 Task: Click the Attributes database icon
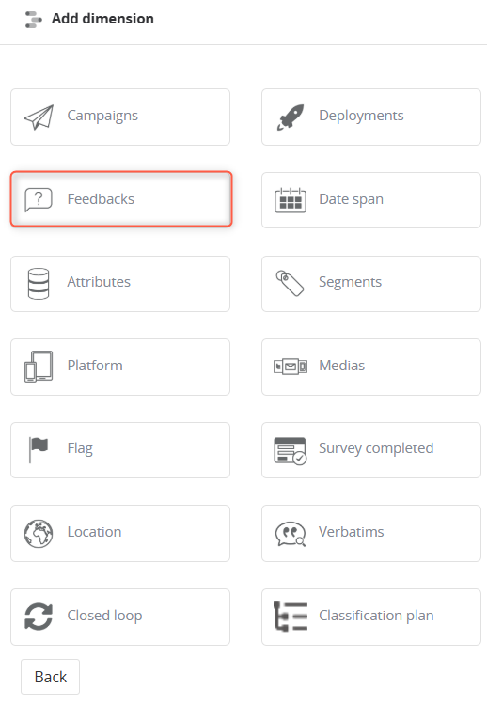pos(39,283)
